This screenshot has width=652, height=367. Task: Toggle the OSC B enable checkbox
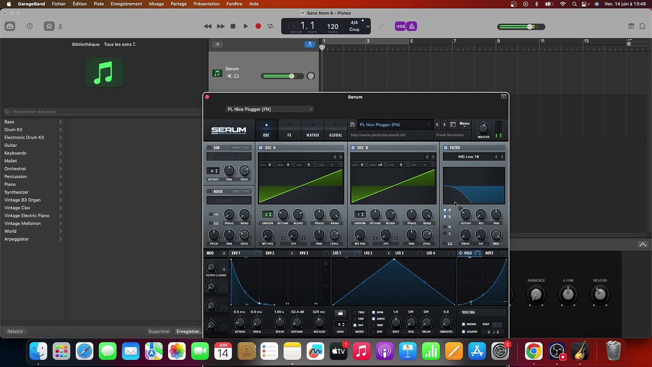(353, 148)
